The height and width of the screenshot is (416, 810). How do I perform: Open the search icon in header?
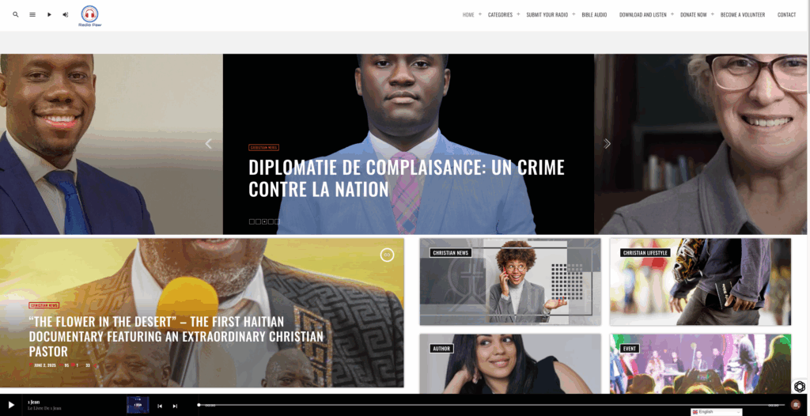pyautogui.click(x=16, y=14)
